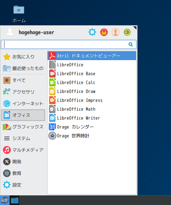171x205 pixels.
Task: Switch to インターネット category
Action: 23,104
